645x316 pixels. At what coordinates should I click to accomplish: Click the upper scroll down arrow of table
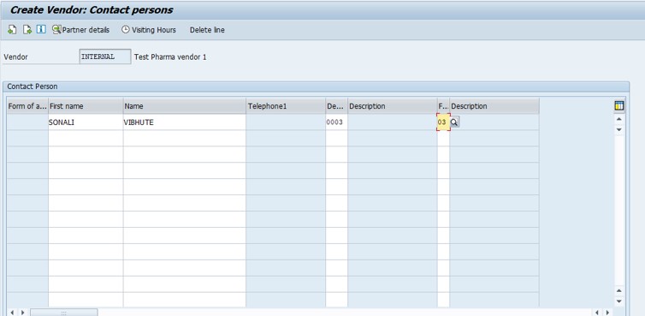(x=619, y=129)
